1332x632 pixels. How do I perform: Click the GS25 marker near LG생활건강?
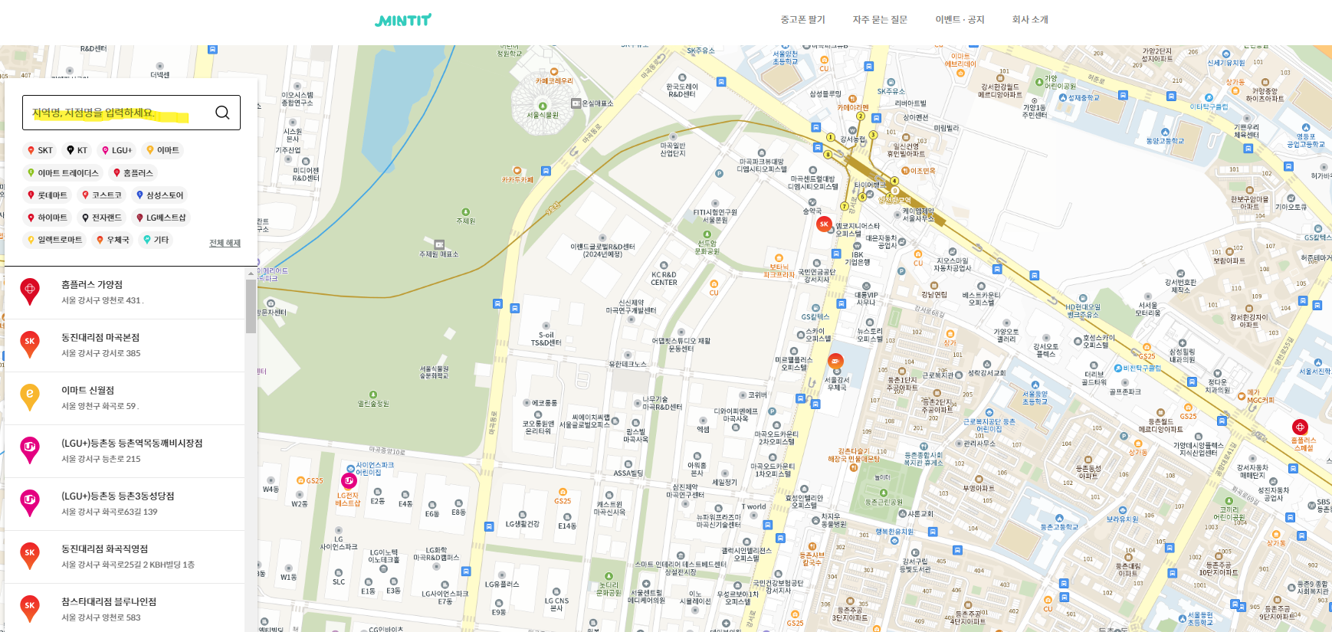(563, 492)
